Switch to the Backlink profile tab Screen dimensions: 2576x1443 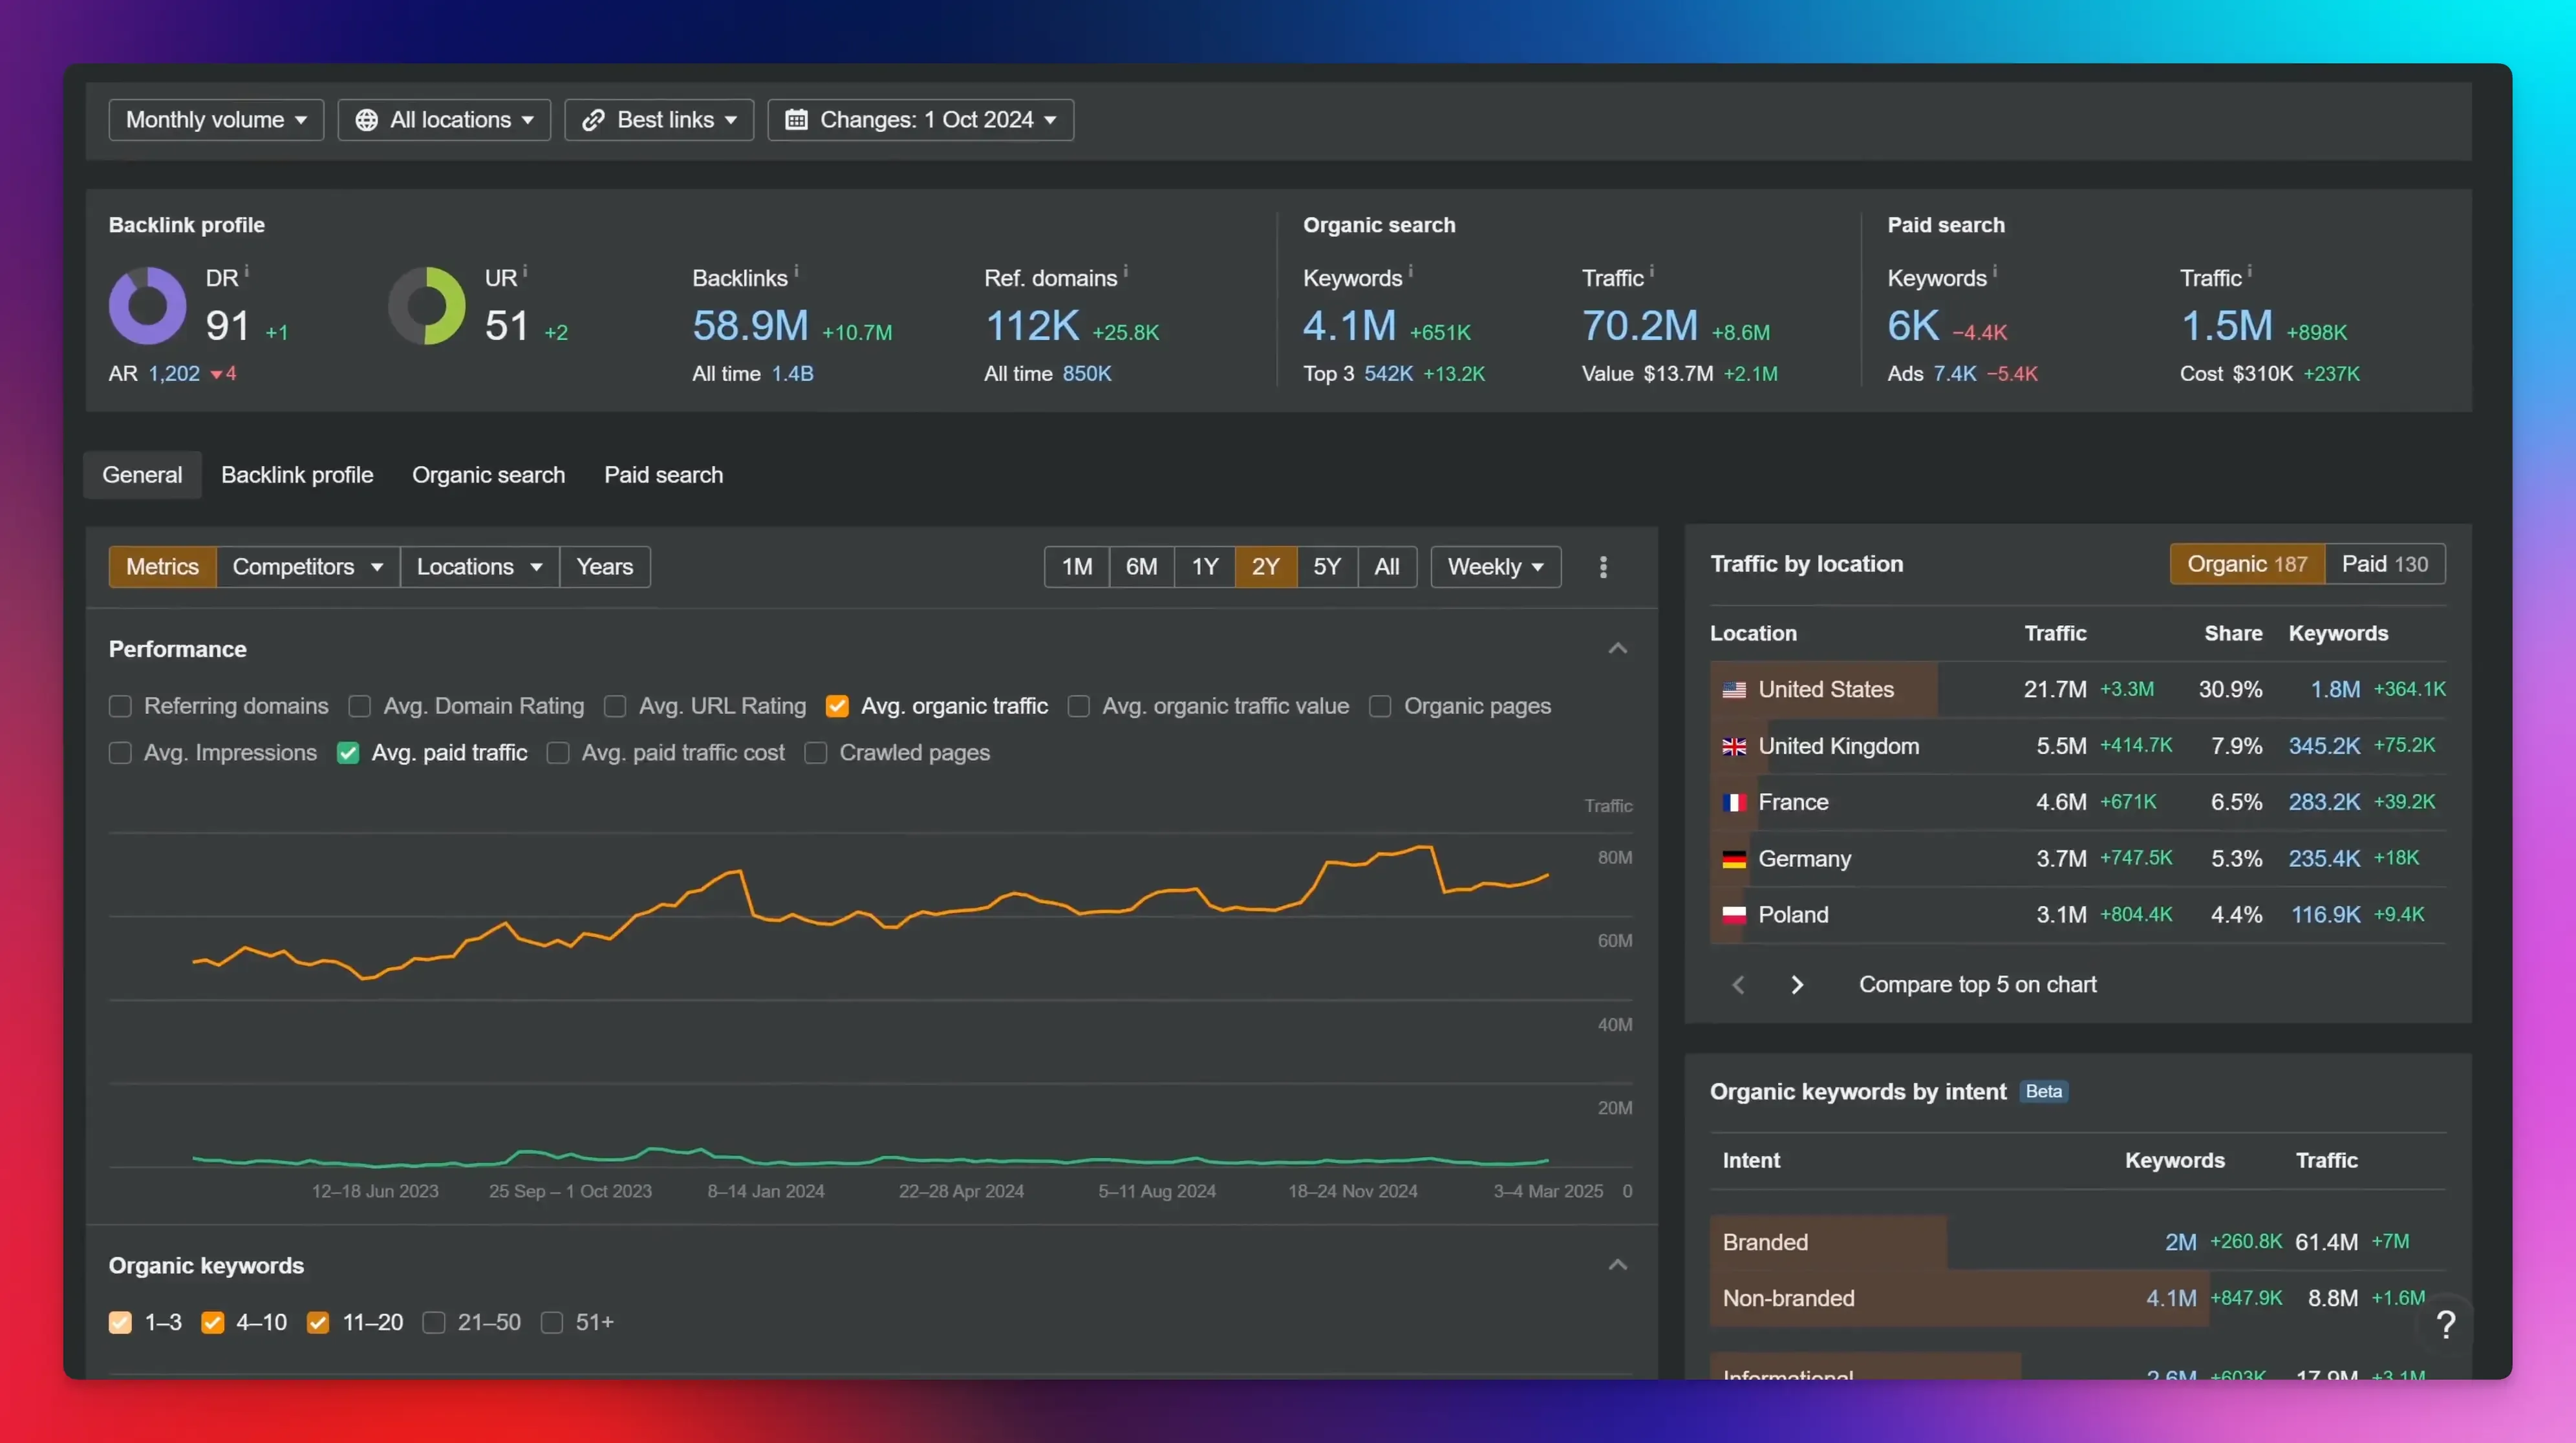tap(297, 475)
